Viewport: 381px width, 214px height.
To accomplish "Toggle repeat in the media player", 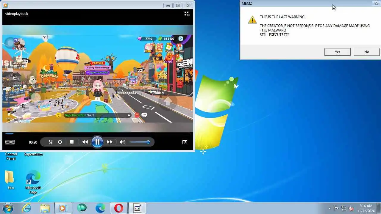I will [x=60, y=142].
